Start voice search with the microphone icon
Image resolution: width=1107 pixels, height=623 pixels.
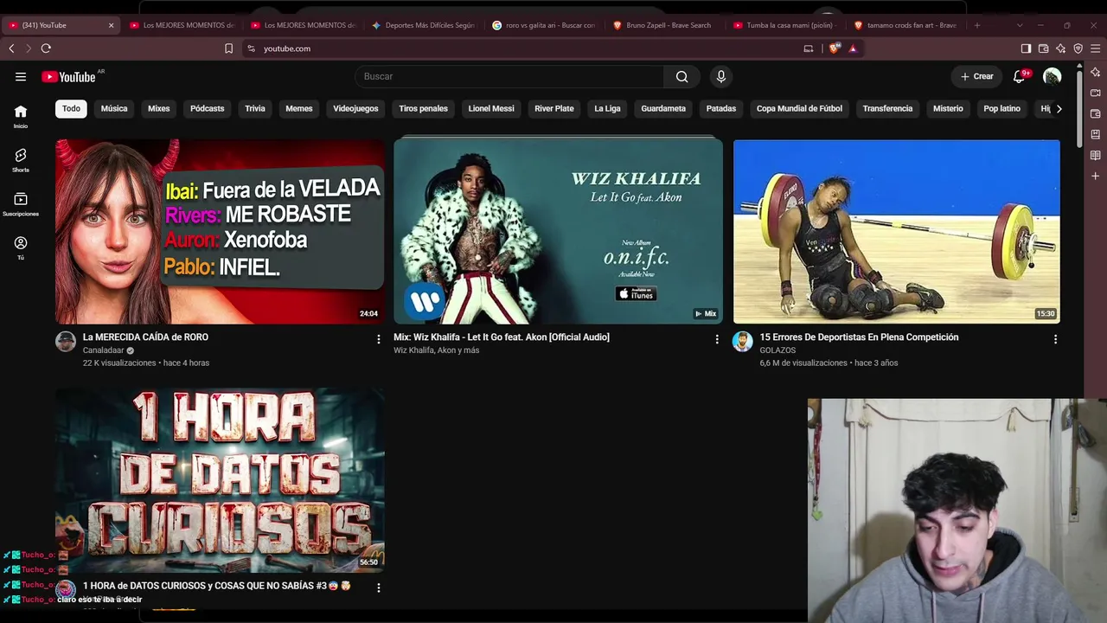pos(721,76)
